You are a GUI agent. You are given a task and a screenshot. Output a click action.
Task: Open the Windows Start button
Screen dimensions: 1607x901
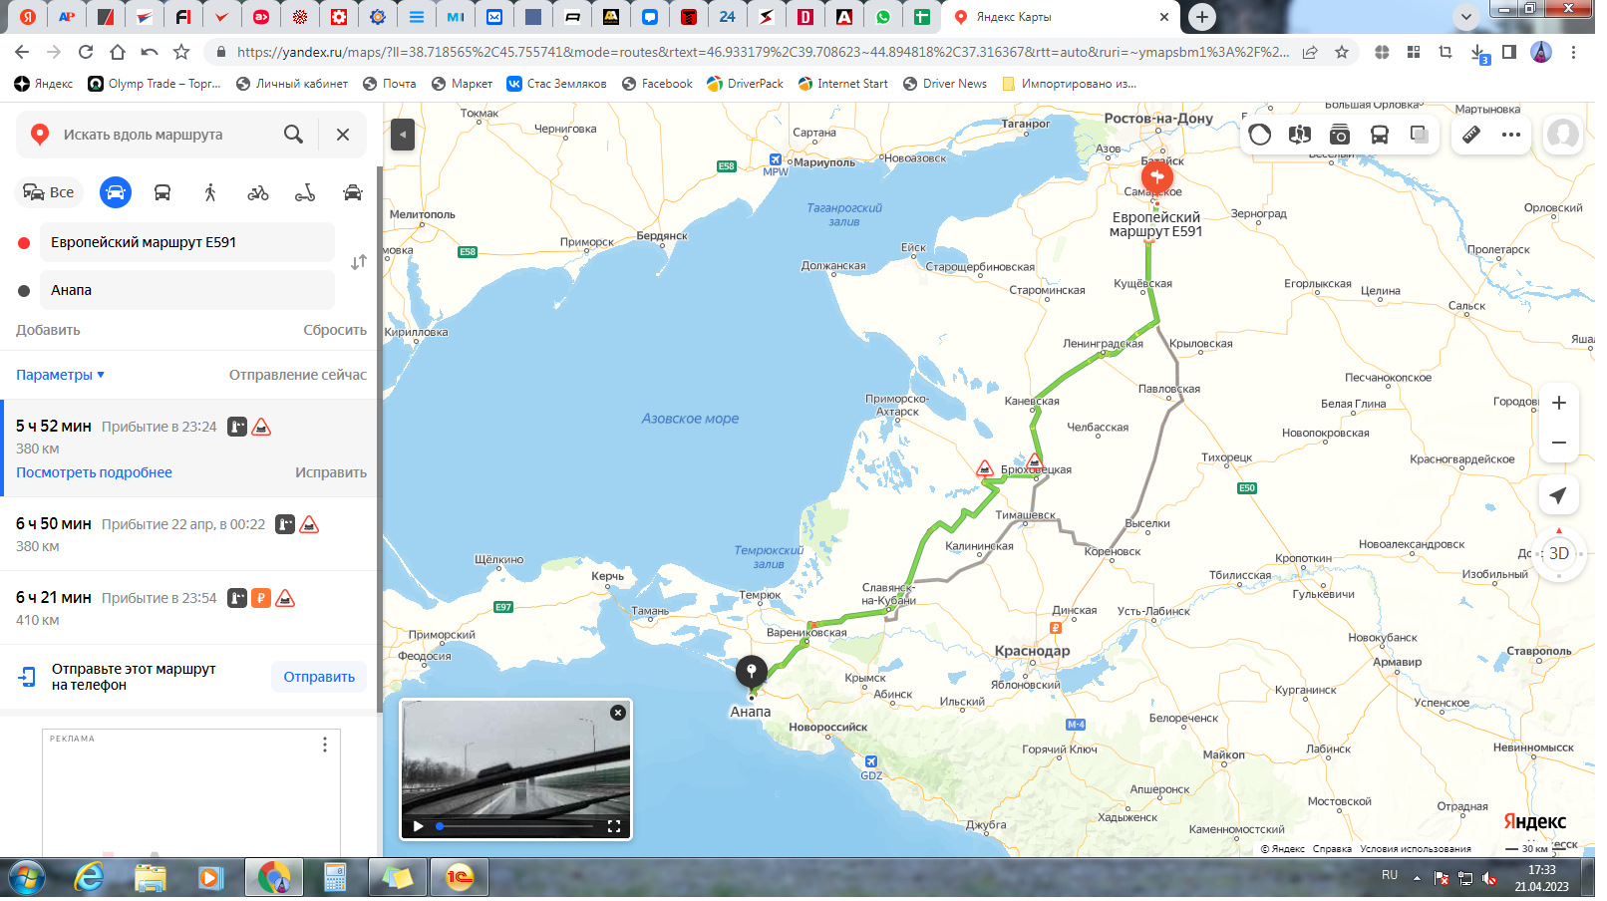click(27, 878)
